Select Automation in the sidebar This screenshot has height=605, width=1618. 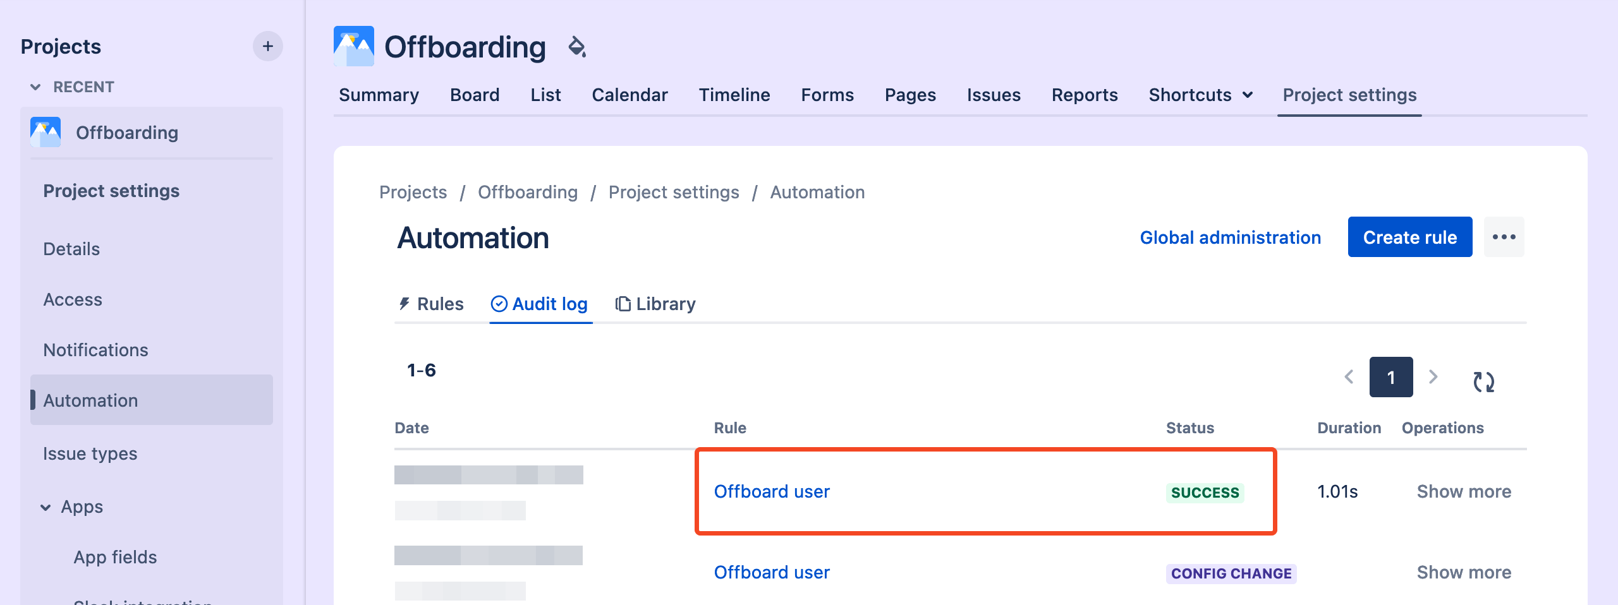pos(152,400)
